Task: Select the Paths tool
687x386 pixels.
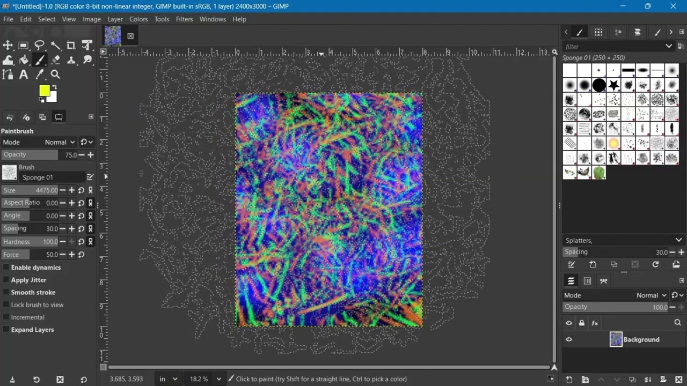Action: pos(8,75)
